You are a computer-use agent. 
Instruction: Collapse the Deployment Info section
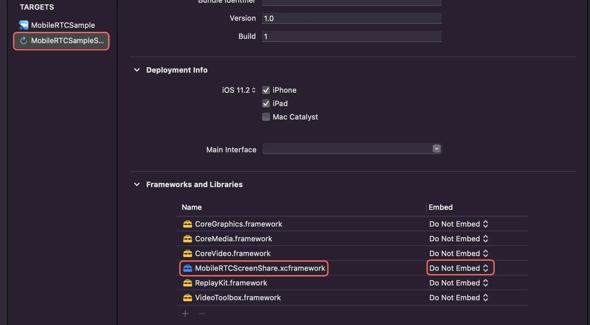[x=137, y=70]
